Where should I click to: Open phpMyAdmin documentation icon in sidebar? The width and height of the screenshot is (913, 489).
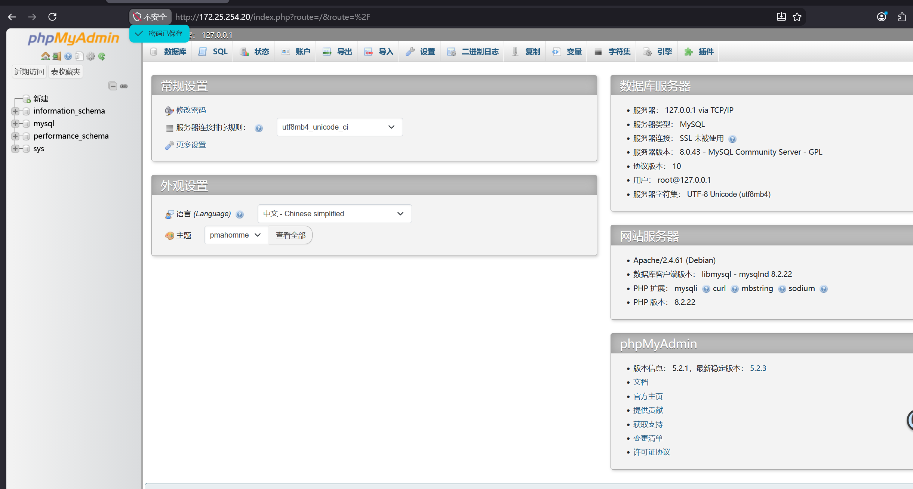click(x=68, y=56)
